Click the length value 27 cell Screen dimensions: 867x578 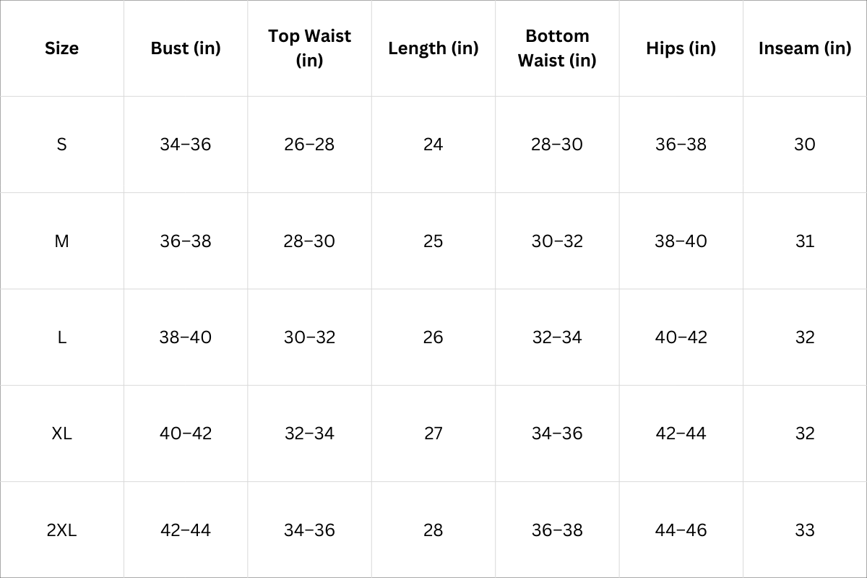(433, 433)
